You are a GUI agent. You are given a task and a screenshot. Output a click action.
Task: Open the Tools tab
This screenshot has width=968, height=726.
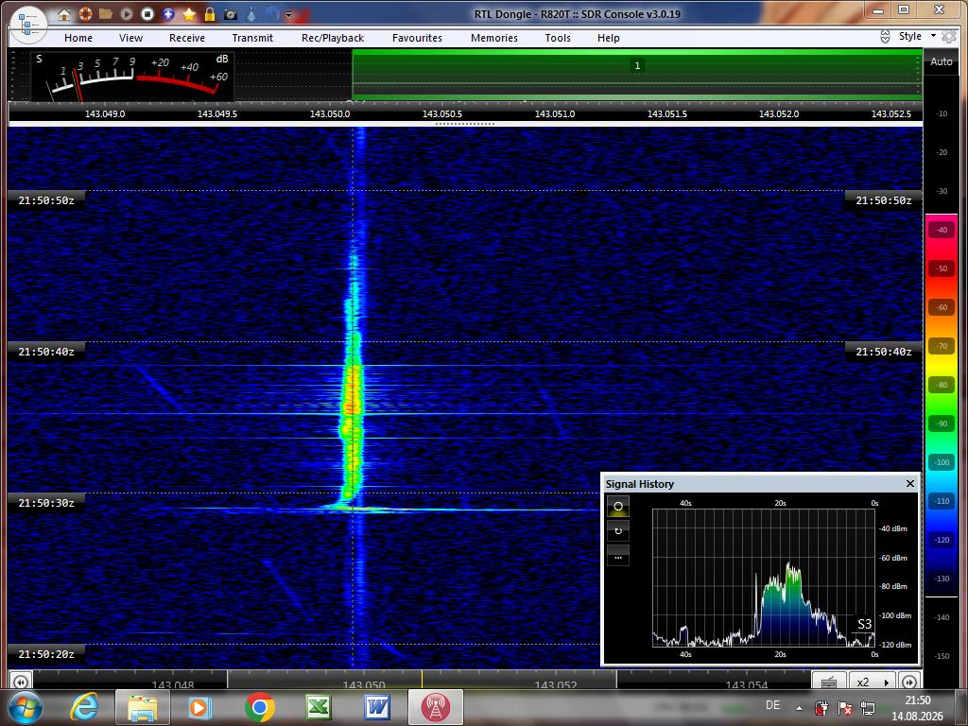coord(558,38)
